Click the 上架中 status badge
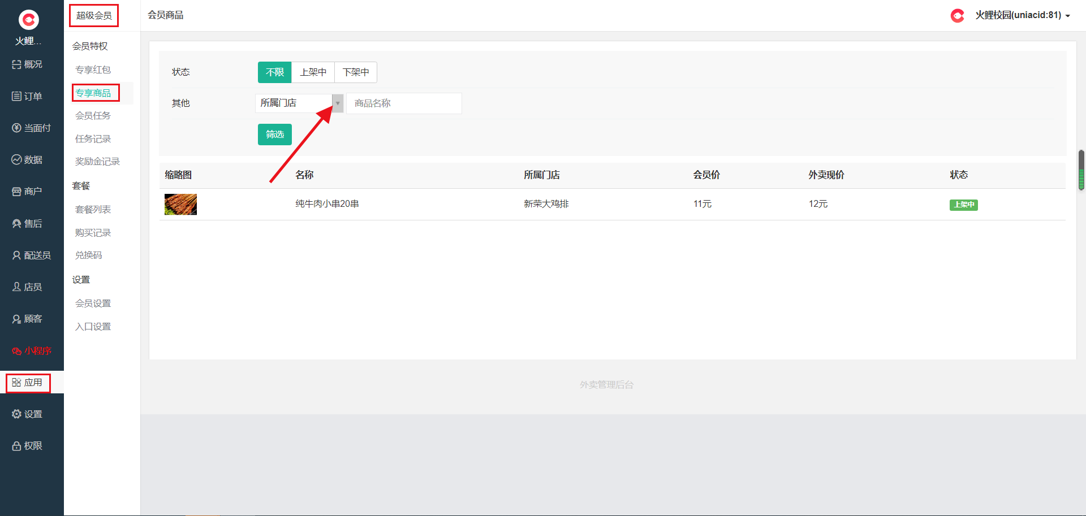 (x=964, y=205)
